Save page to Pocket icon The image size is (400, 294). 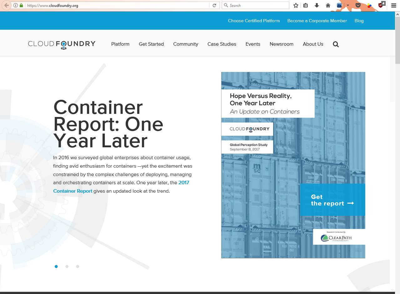tap(358, 5)
